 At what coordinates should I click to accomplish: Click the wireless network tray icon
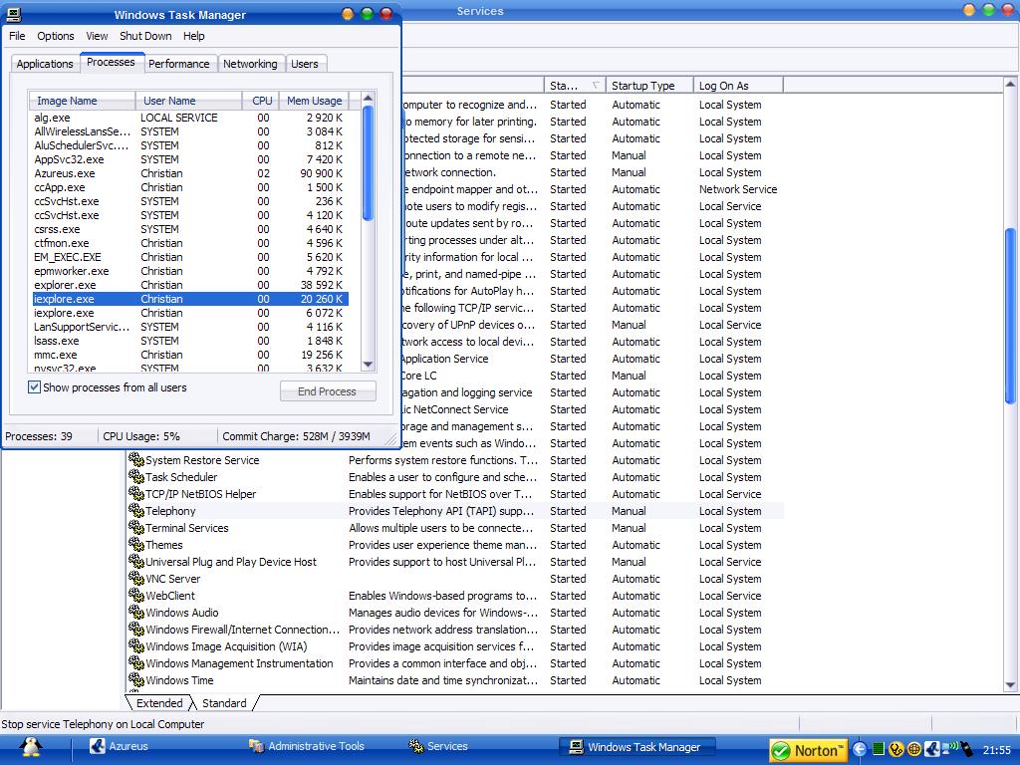click(949, 749)
